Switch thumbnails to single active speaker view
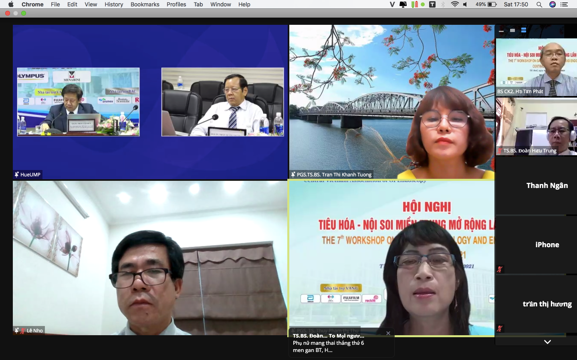 point(512,30)
